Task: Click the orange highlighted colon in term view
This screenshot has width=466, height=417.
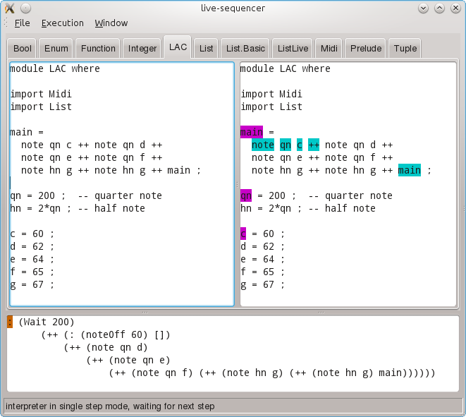Action: (10, 322)
